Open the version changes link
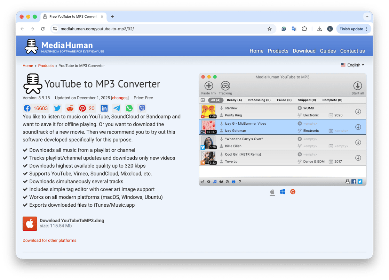The image size is (389, 280). 120,98
